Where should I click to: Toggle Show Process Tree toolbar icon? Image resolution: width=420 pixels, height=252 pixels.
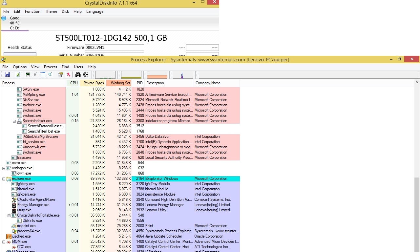[x=35, y=74]
